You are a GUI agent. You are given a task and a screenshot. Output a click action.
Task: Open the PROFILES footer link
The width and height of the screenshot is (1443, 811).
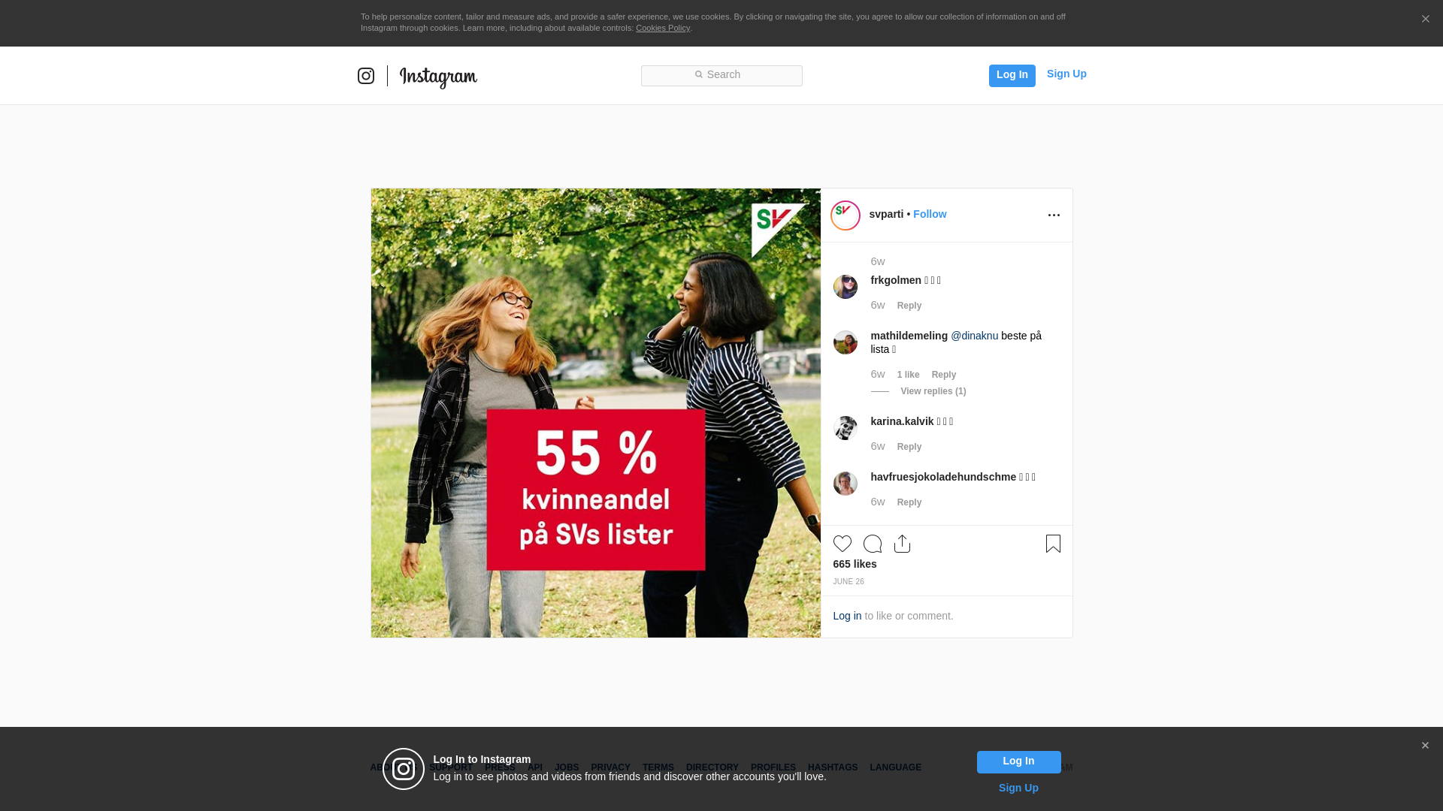(x=773, y=767)
